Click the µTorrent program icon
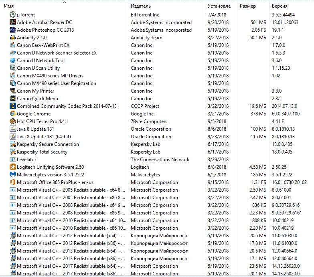This screenshot has width=314, height=277. coord(12,14)
